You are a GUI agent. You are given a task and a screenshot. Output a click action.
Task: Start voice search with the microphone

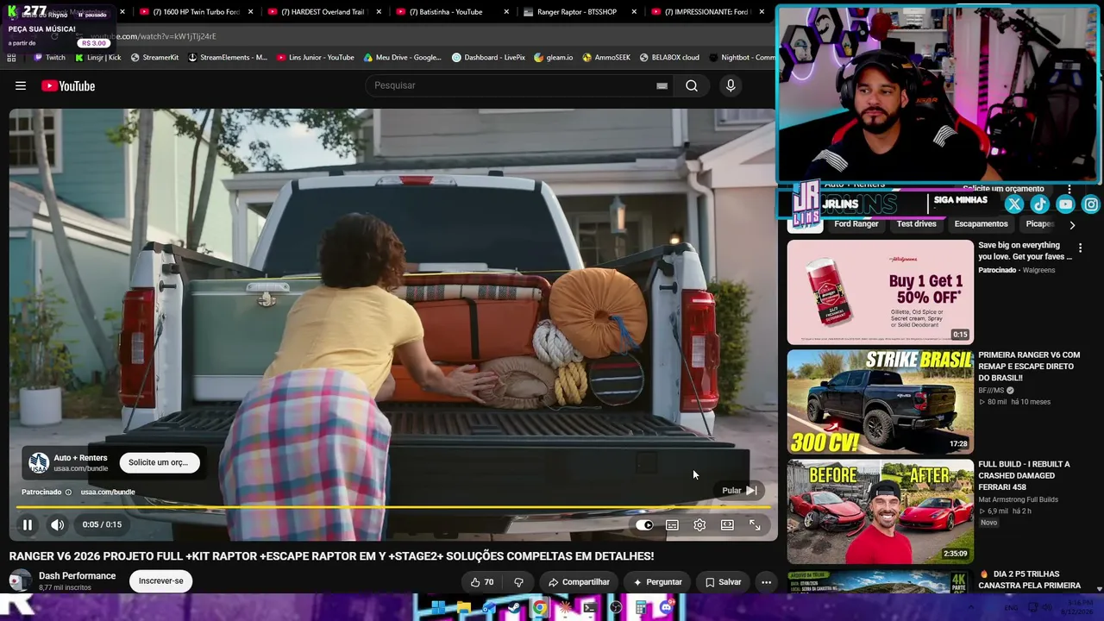(x=731, y=85)
